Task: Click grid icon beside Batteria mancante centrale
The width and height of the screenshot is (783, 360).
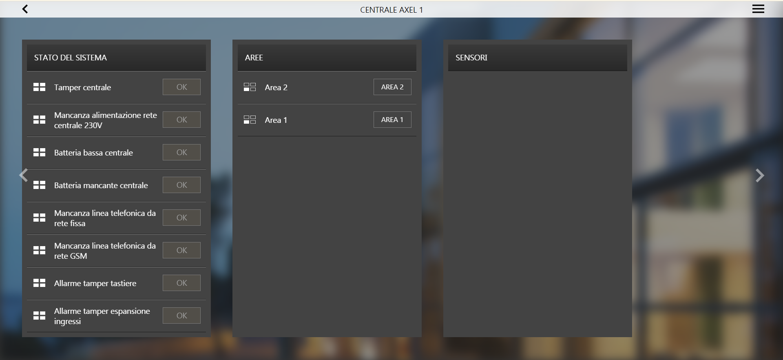Action: (x=40, y=185)
